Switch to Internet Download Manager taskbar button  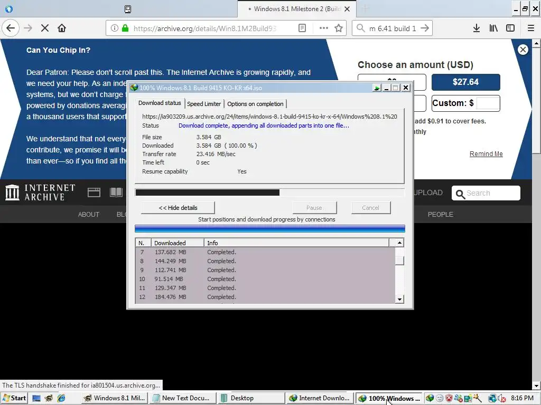320,398
